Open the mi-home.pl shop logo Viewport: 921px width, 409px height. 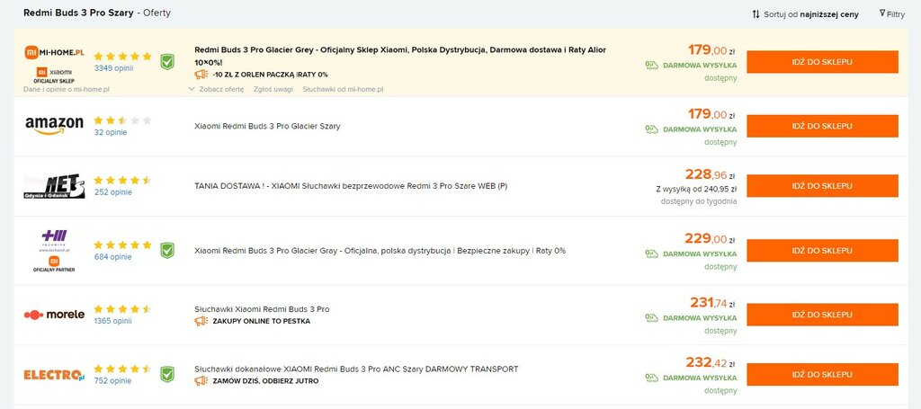click(54, 64)
